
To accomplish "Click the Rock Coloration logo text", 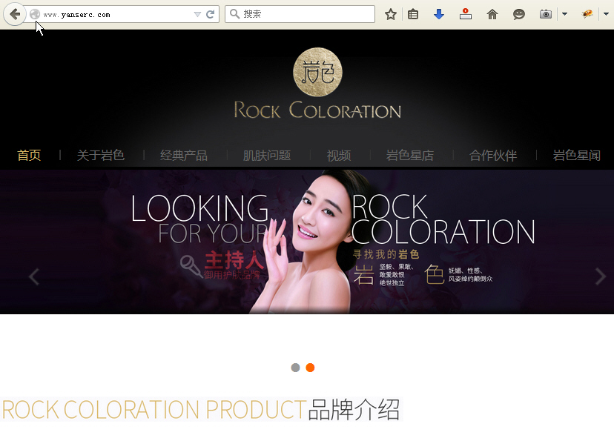I will pos(317,110).
